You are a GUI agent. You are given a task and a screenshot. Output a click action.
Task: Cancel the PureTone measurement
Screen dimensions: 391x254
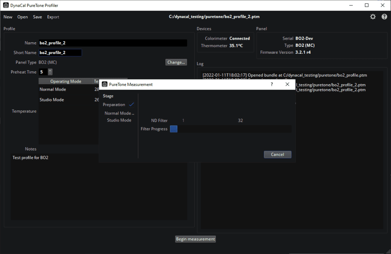pyautogui.click(x=278, y=155)
